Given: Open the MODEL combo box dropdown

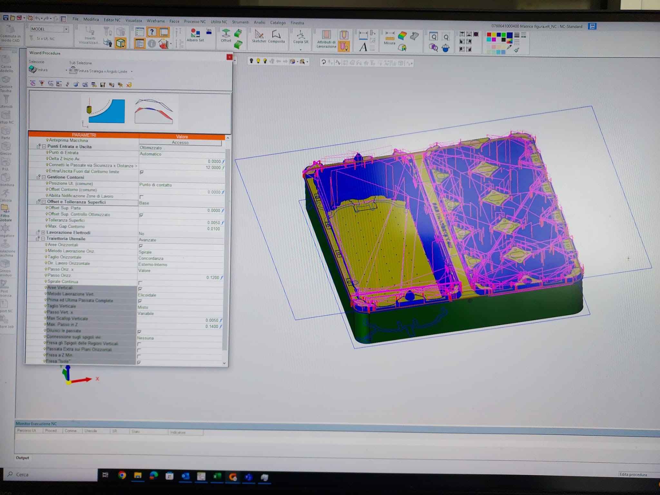Looking at the screenshot, I should (x=66, y=29).
